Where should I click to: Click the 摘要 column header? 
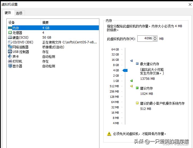tap(70, 22)
